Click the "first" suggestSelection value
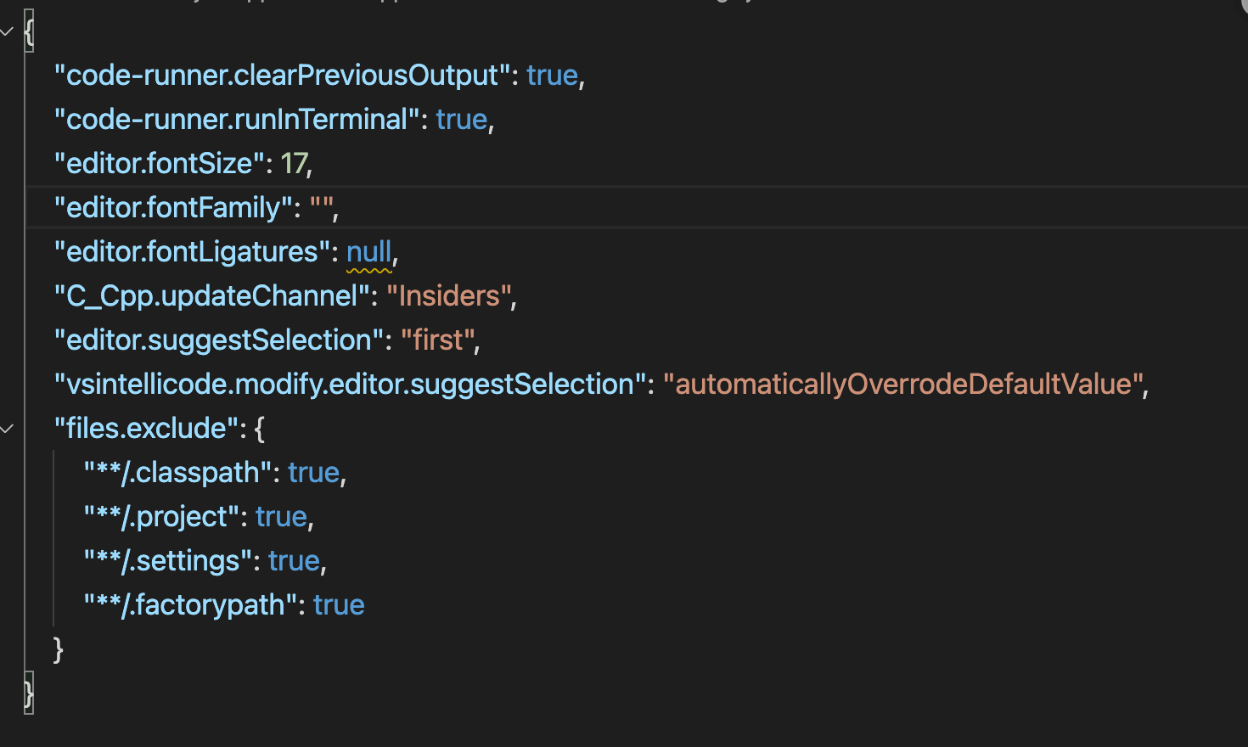Viewport: 1248px width, 747px height. pos(437,340)
